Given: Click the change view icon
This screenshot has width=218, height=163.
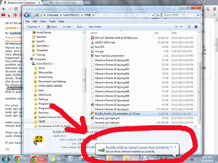Looking at the screenshot, I should [x=177, y=27].
